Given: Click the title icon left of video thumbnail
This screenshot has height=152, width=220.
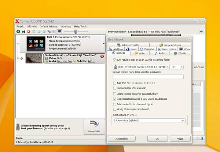Looking at the screenshot, I should (x=22, y=58).
